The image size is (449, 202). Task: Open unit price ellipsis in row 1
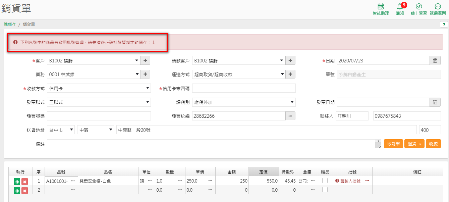[210, 181]
